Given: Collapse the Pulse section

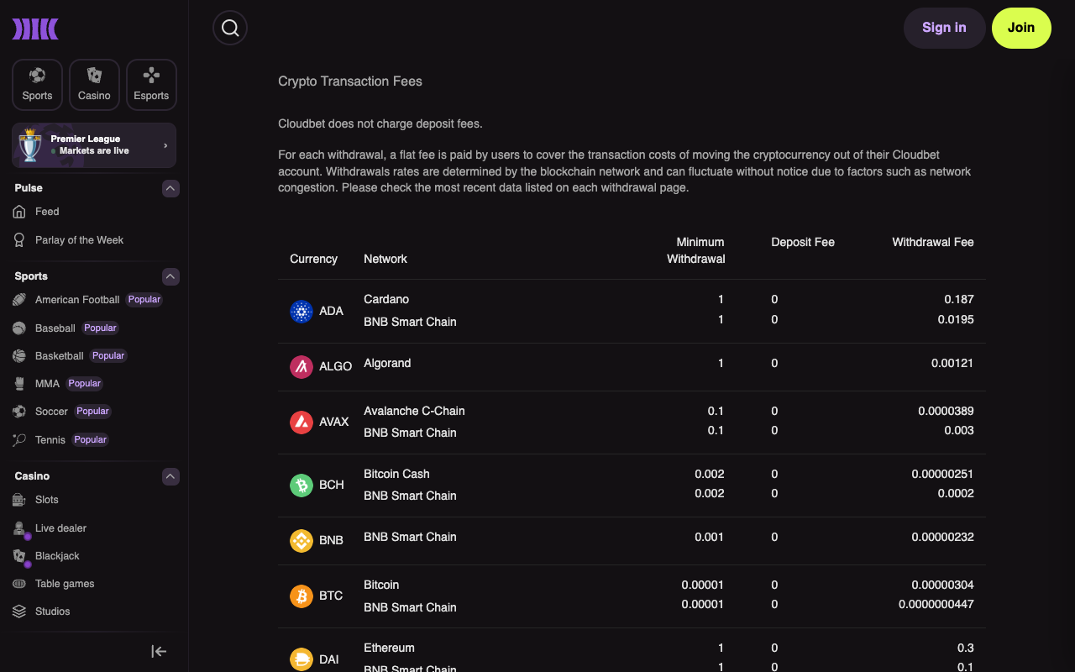Looking at the screenshot, I should click(x=170, y=188).
